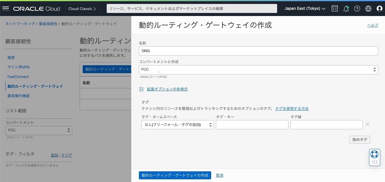Open the list scope コンパートメント dropdown
Viewport: 385px width, 182px height.
(39, 130)
